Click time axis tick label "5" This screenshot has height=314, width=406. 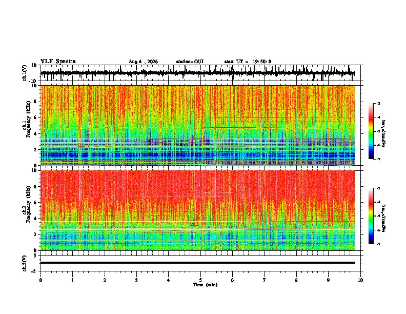[x=200, y=280]
